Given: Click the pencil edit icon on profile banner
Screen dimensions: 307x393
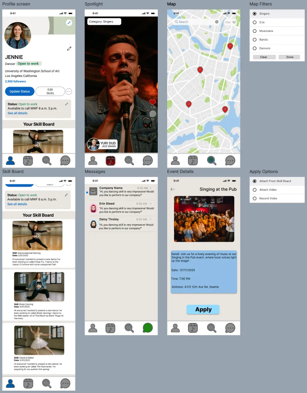Looking at the screenshot, I should 69,23.
